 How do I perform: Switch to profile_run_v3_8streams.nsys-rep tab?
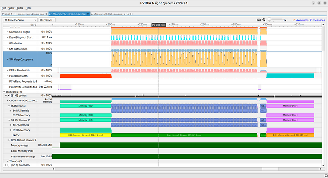point(110,14)
